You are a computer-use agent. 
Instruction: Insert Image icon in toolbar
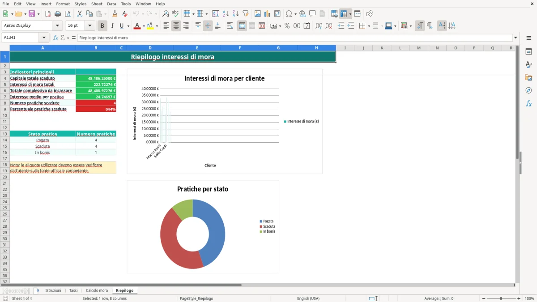click(x=258, y=14)
